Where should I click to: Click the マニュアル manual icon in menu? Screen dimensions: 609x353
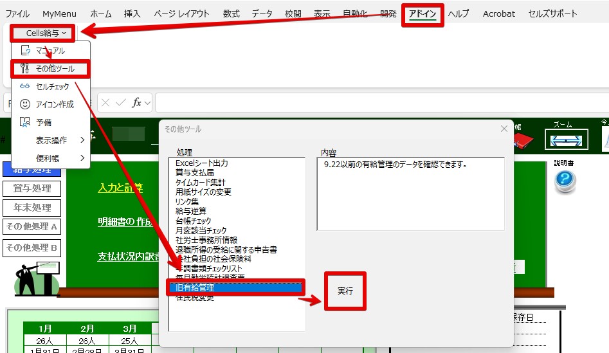pos(26,50)
